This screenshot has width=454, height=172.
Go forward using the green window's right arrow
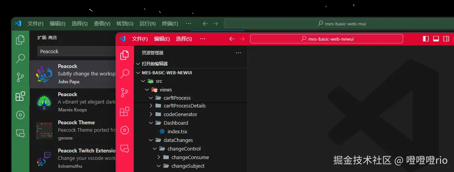pyautogui.click(x=215, y=24)
